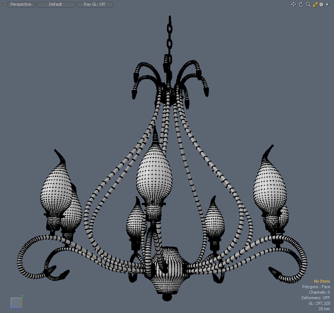Click the axis orientation widget in corner
Image resolution: width=334 pixels, height=313 pixels.
click(x=17, y=302)
